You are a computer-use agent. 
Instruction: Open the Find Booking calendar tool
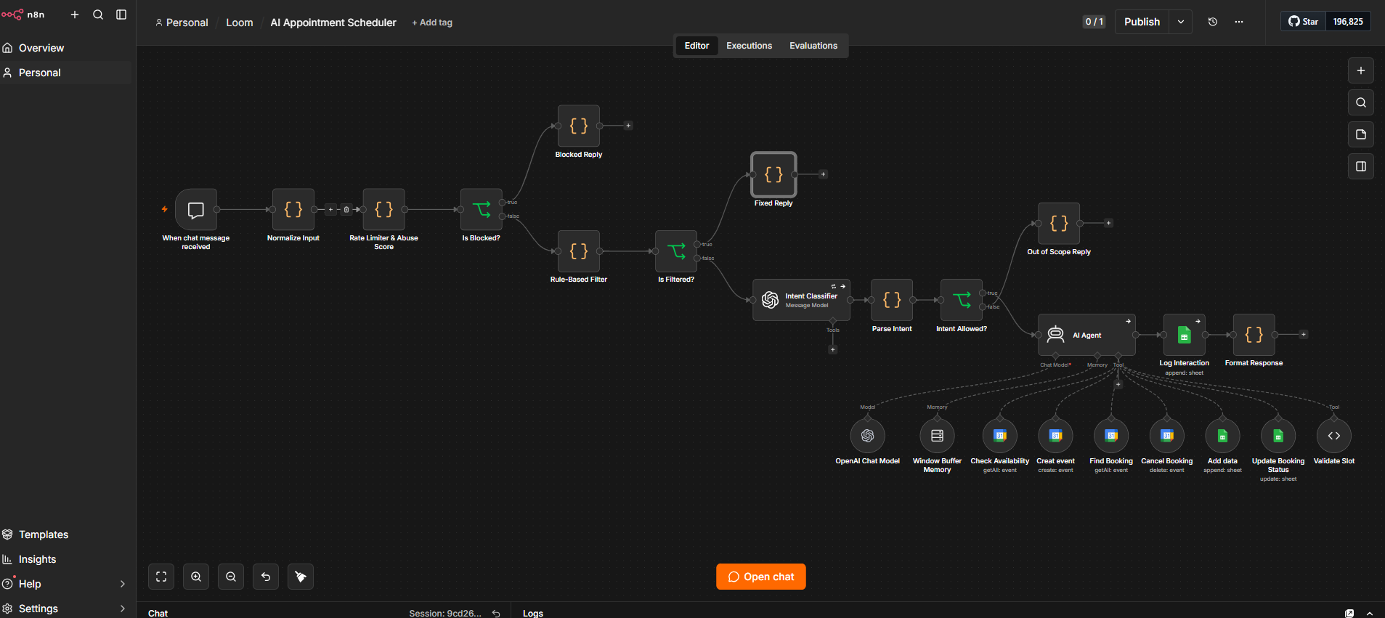[x=1111, y=436]
